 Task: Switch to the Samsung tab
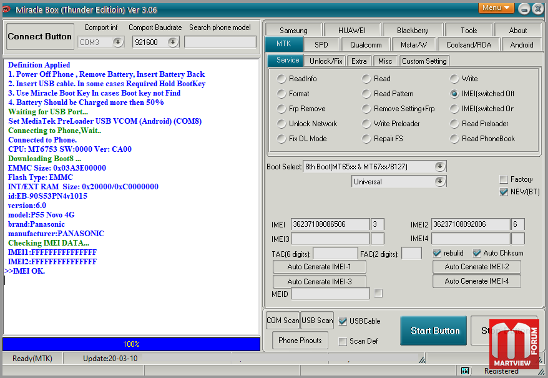click(x=293, y=31)
